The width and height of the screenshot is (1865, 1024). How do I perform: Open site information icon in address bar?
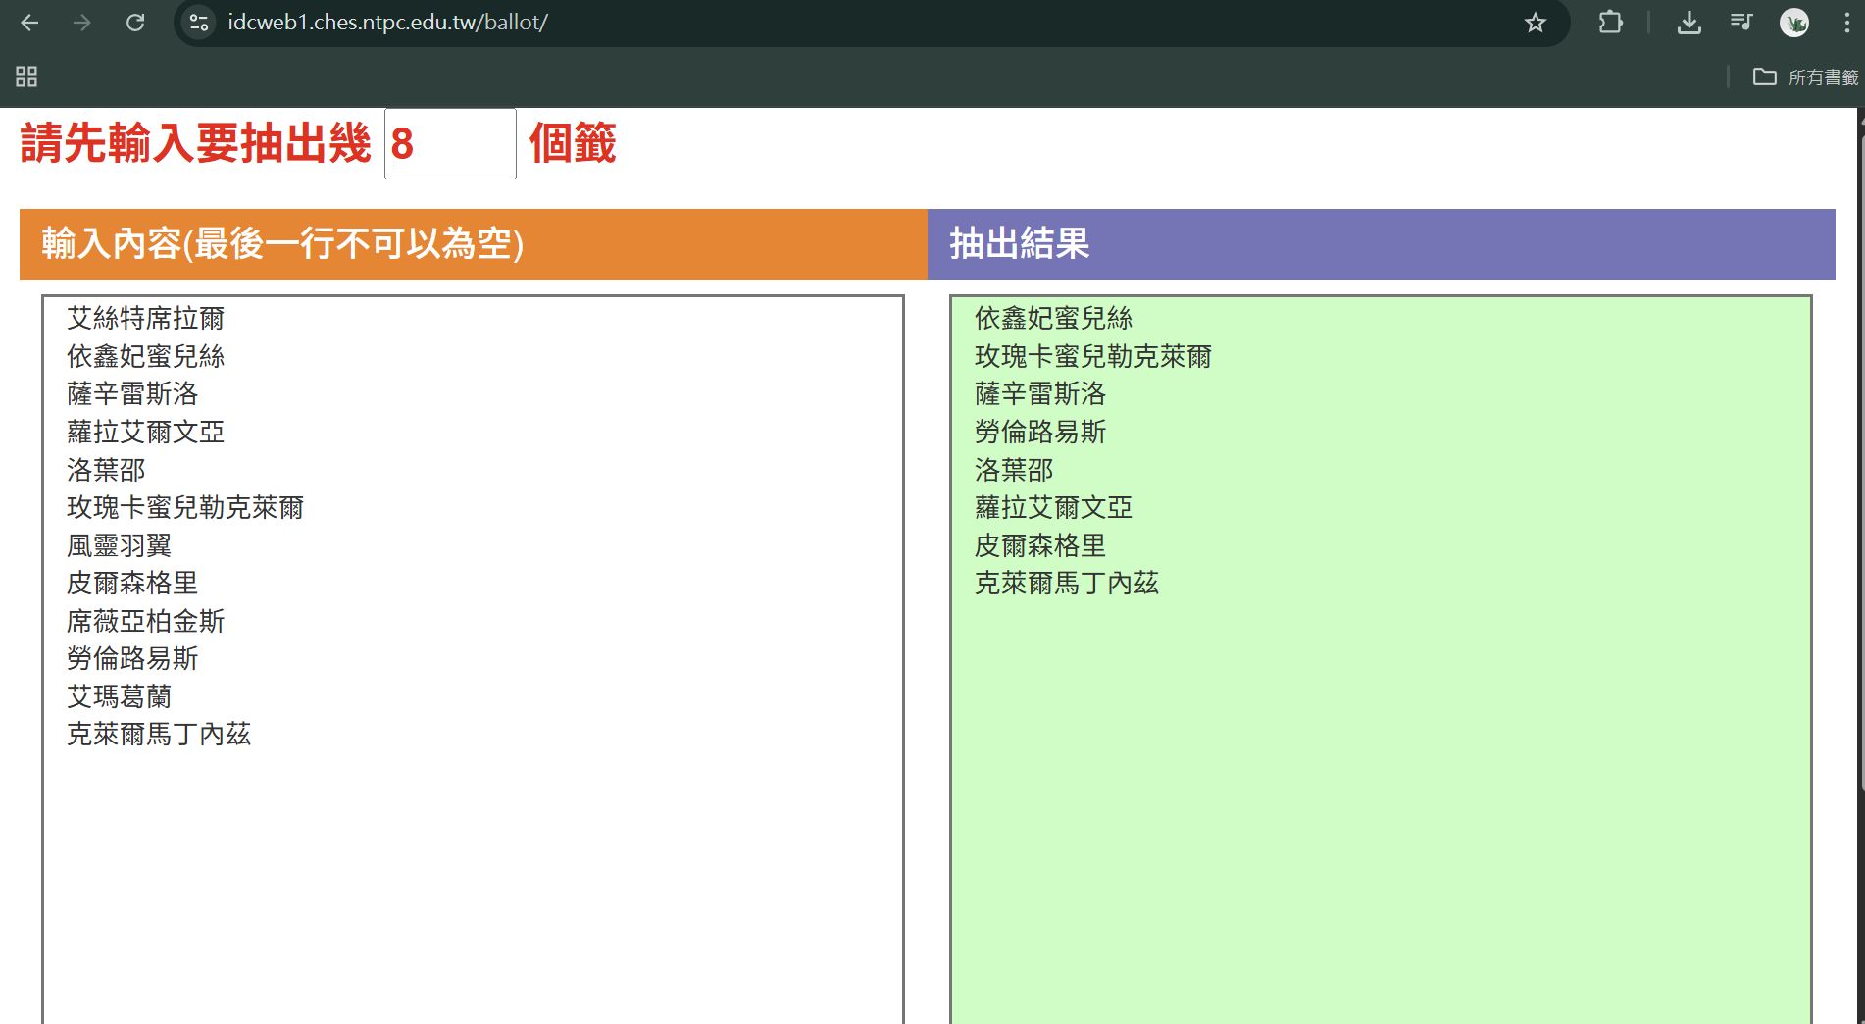(x=199, y=23)
